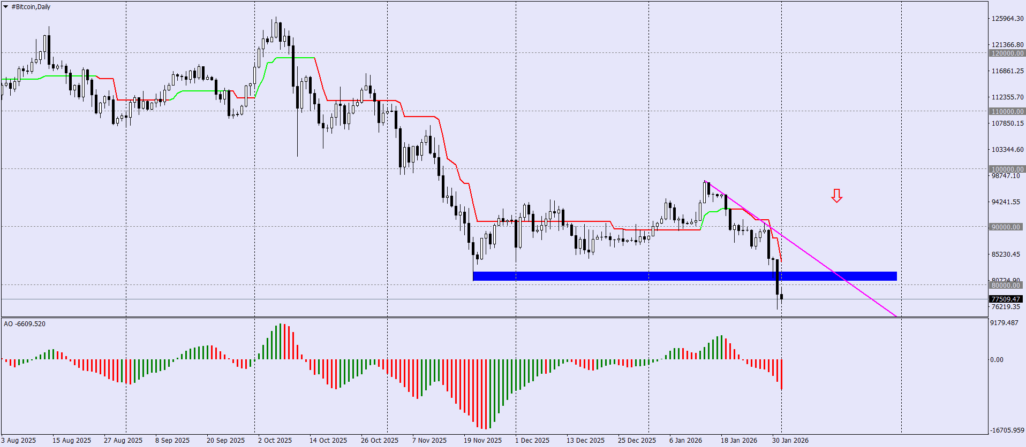Click the AO scale value -16705.959
1026x447 pixels.
pos(1007,430)
